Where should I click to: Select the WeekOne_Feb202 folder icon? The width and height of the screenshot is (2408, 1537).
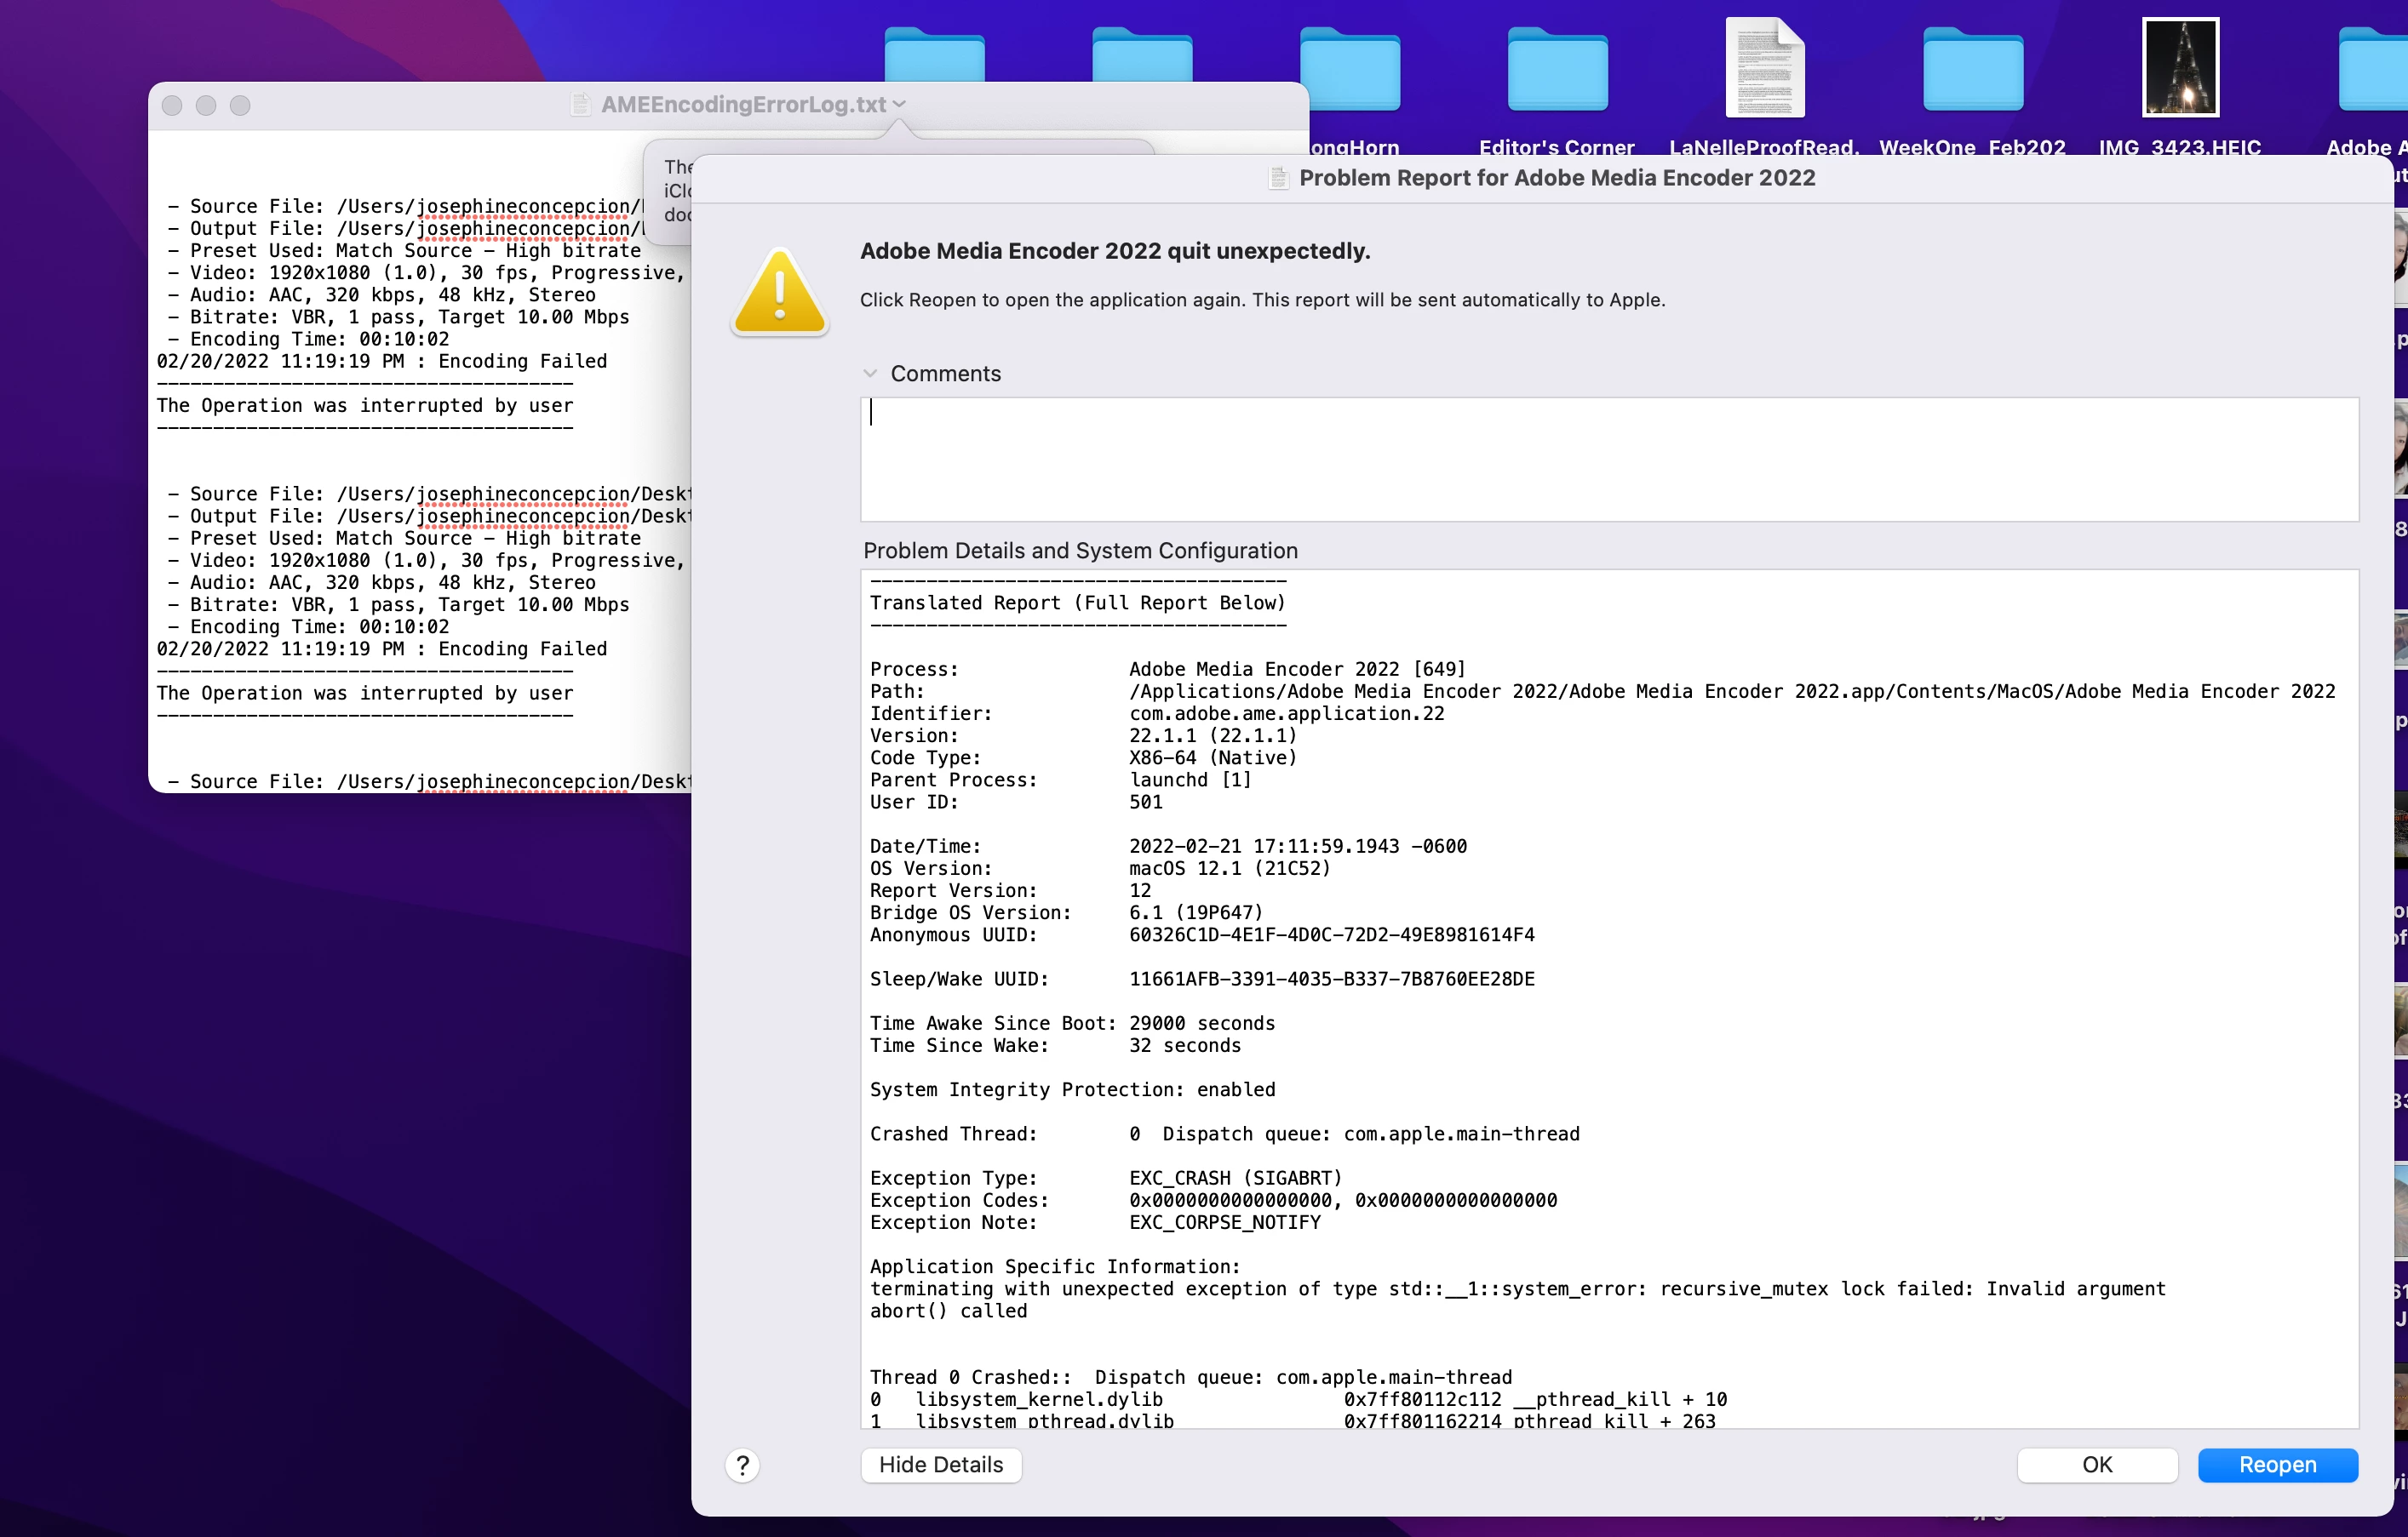coord(1972,68)
